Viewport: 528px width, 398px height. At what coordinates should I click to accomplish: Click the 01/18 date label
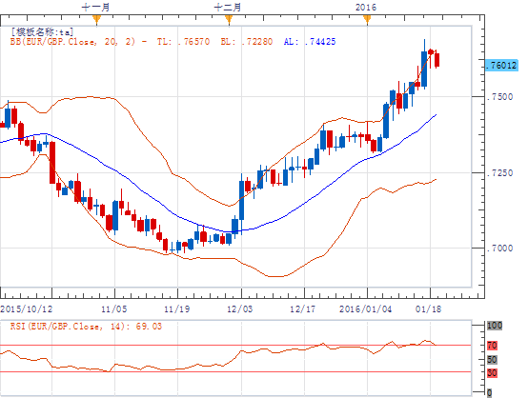click(x=428, y=308)
